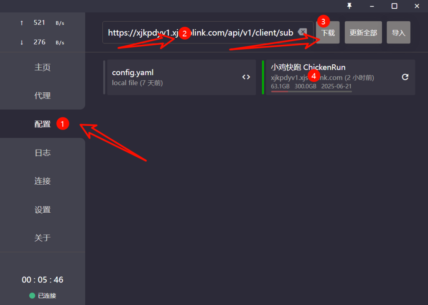Screen dimensions: 428x305
Task: Go to the 连接 connections tab
Action: (42, 181)
